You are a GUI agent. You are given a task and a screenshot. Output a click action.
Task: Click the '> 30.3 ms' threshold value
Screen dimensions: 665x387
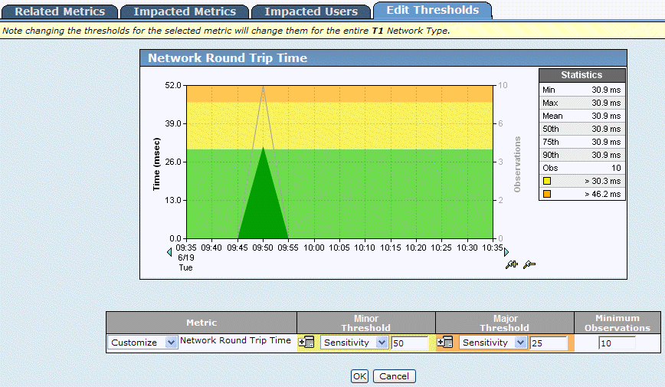602,181
